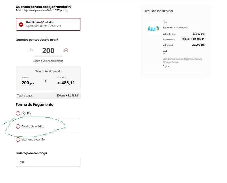The height and width of the screenshot is (183, 227).
Task: Click the Usar outro cartão label text
Action: (33, 140)
